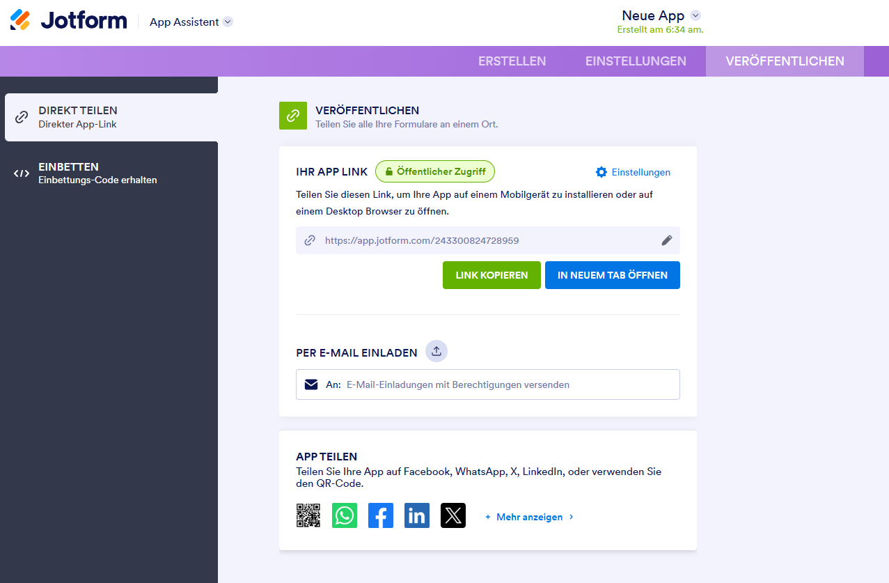Switch to the ERSTELLEN tab
The image size is (889, 583).
pos(512,61)
